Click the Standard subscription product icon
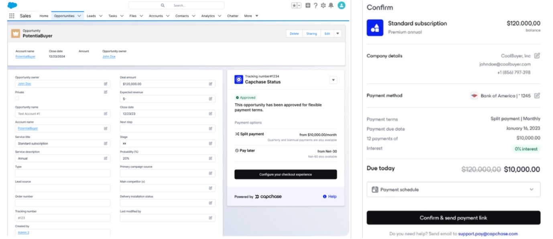Screen dimensions: 553x239 pyautogui.click(x=375, y=28)
